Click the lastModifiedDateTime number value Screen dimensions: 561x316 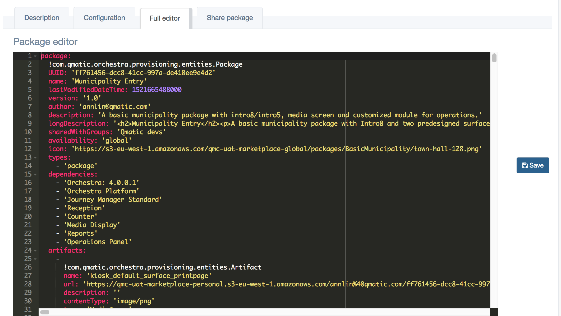click(x=157, y=90)
